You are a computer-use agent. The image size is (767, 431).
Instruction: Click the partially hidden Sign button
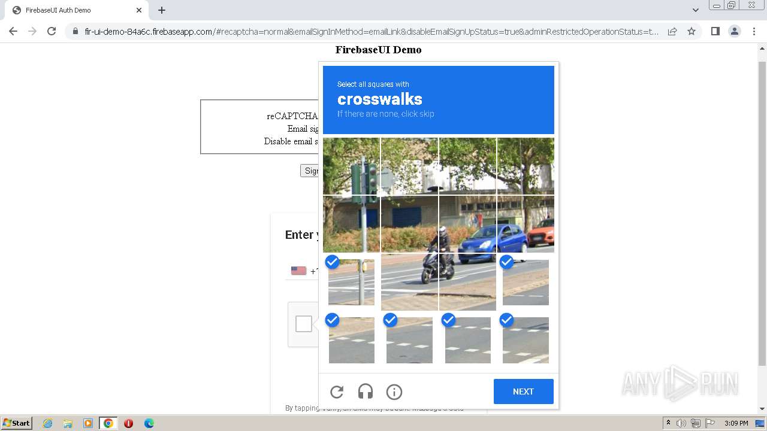310,171
